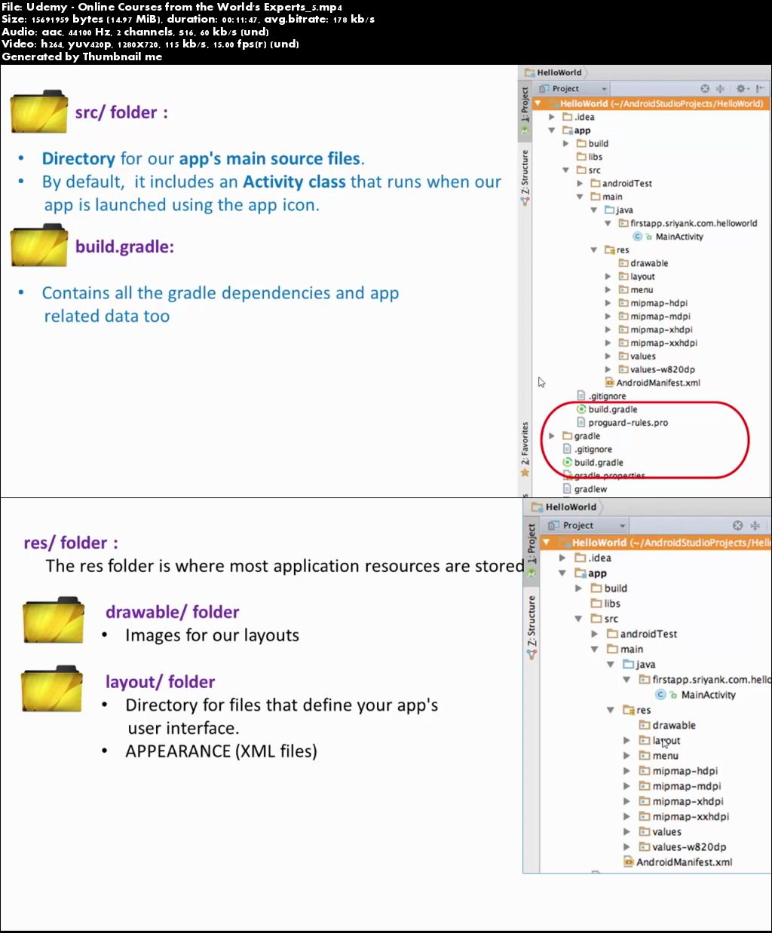The image size is (772, 933).
Task: Click yellow folder image beside 'build.gradle:' heading
Action: (x=39, y=246)
